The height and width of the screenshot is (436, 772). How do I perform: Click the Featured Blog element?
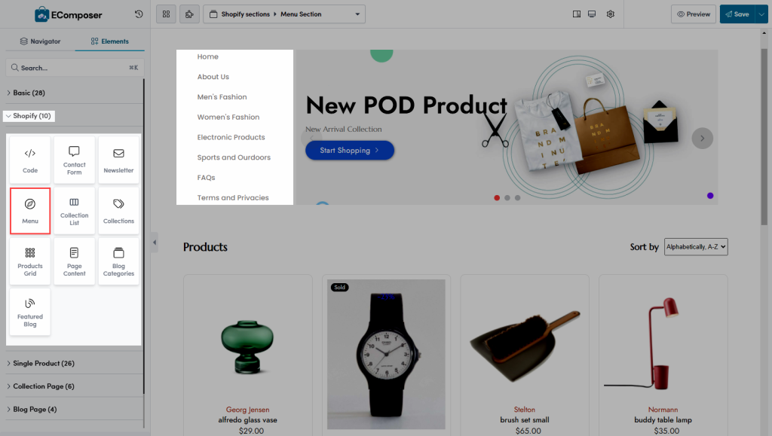click(30, 312)
